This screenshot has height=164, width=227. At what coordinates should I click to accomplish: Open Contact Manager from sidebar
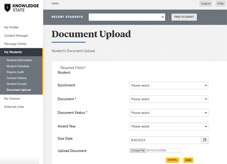click(x=16, y=36)
